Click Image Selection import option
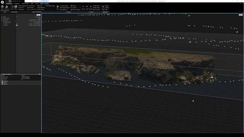 [41, 8]
